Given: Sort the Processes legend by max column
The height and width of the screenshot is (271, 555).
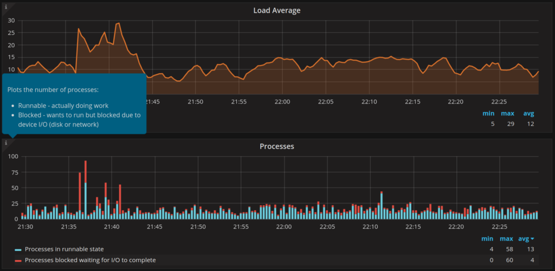Looking at the screenshot, I should click(507, 239).
